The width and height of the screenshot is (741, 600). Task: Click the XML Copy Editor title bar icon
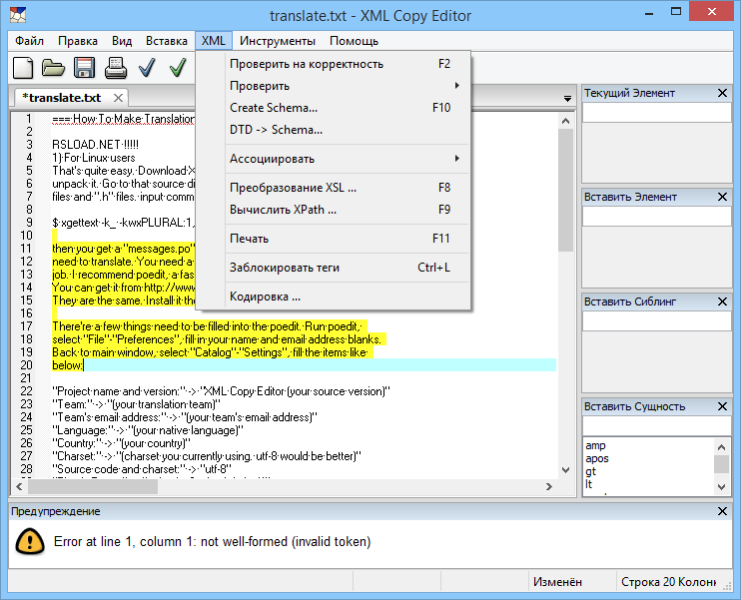point(18,15)
